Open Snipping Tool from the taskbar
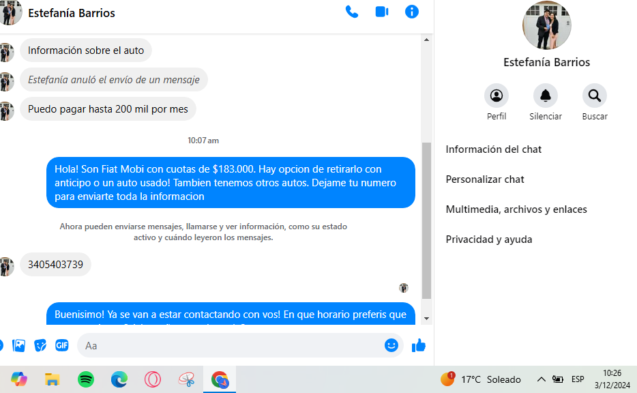The image size is (637, 393). click(x=186, y=379)
